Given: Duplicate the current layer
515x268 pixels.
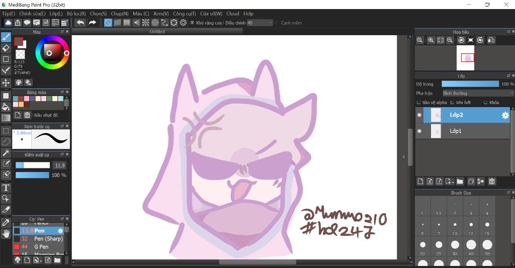Looking at the screenshot, I should point(471,182).
